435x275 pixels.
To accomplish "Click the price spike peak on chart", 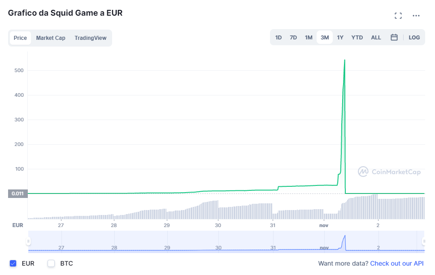I will pyautogui.click(x=344, y=60).
